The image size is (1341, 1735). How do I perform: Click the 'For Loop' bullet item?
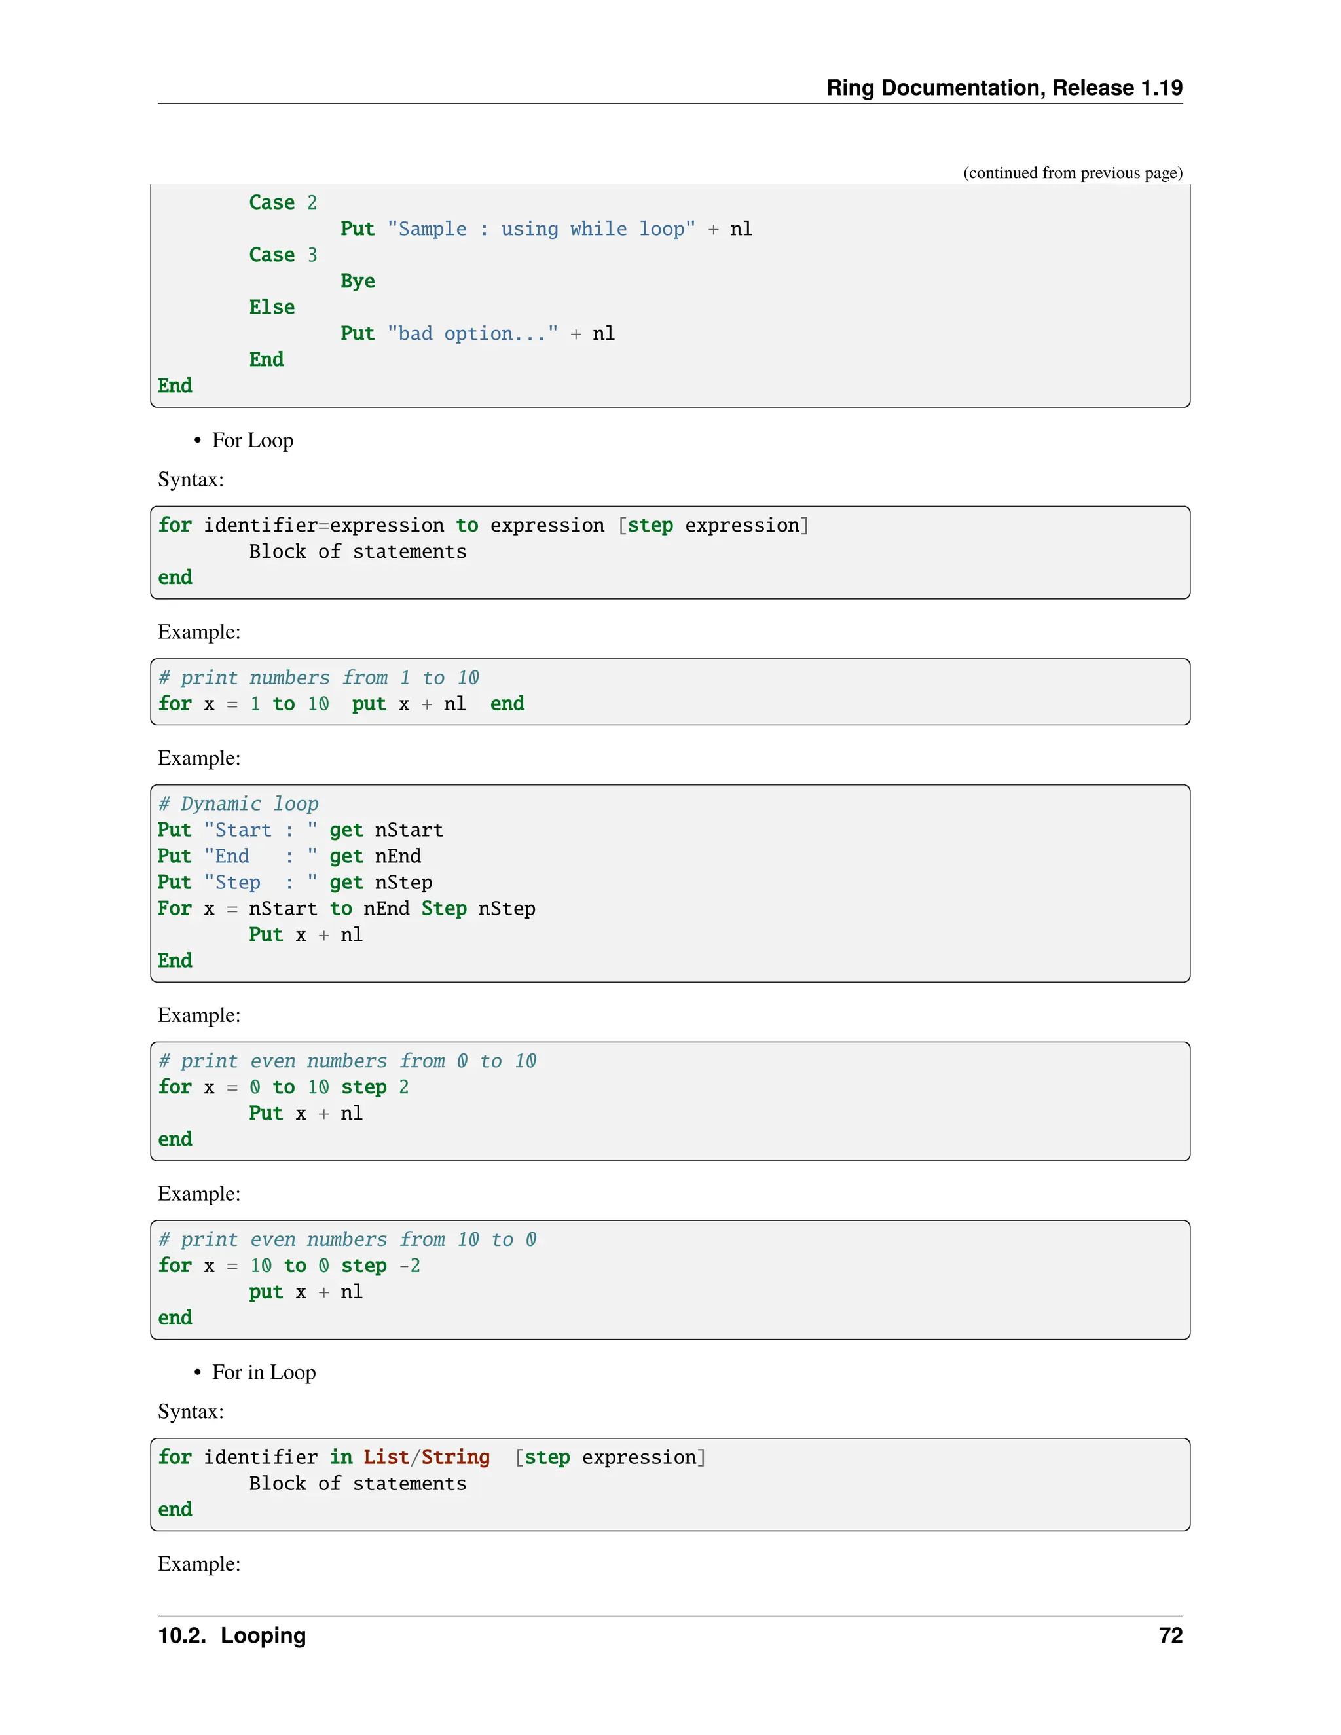point(253,440)
